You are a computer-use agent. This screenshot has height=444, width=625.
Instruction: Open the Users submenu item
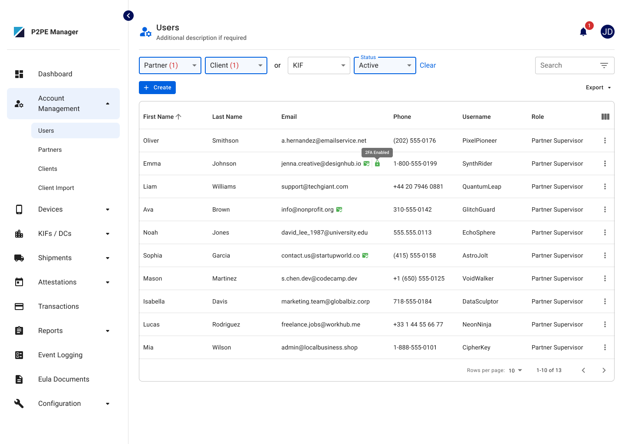(76, 131)
